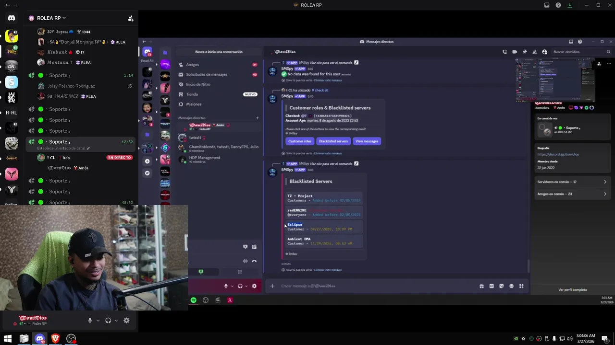This screenshot has height=345, width=615.
Task: Open the blue S server icon
Action: tap(12, 82)
